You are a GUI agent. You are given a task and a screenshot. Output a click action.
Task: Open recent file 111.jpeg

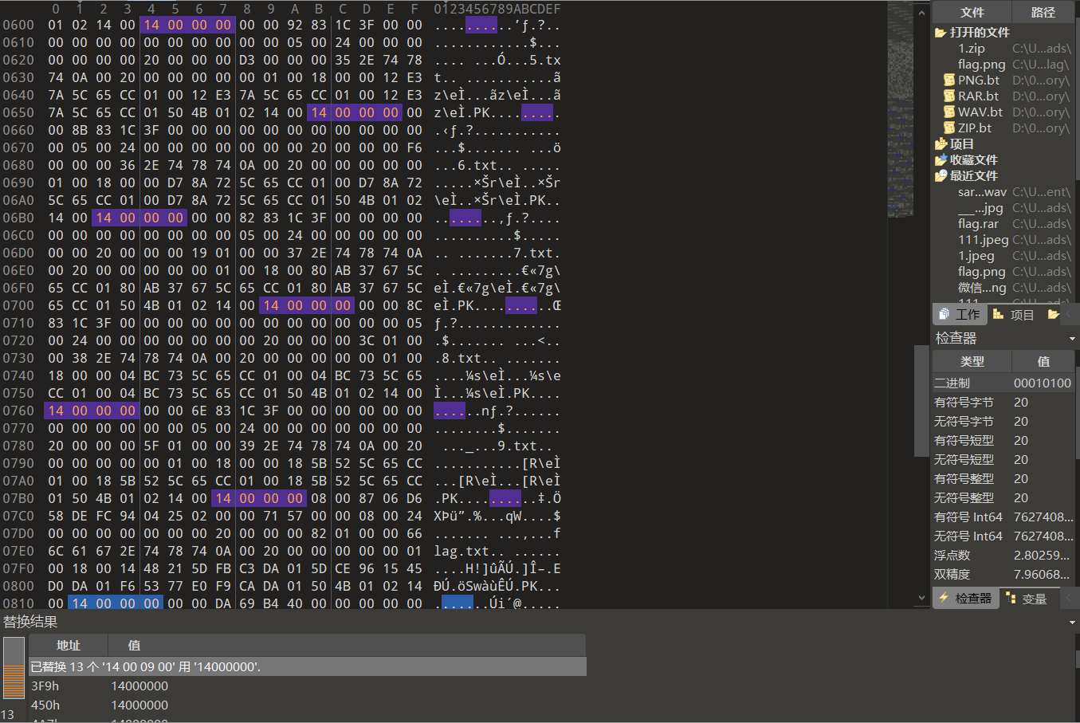coord(983,240)
